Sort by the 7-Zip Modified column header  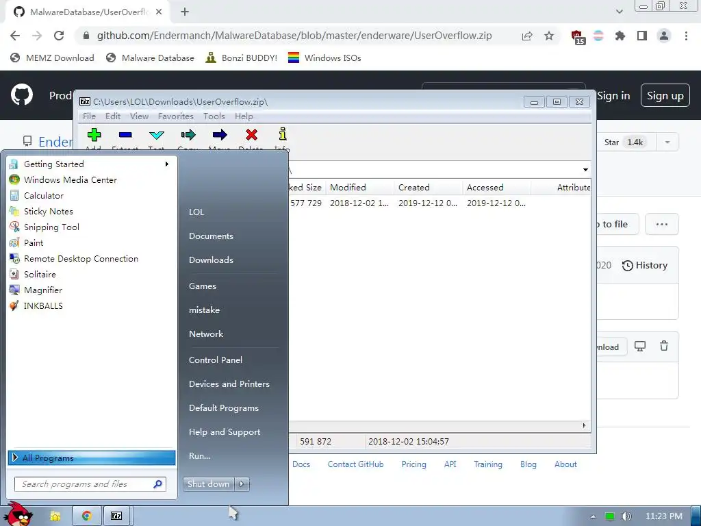point(359,188)
